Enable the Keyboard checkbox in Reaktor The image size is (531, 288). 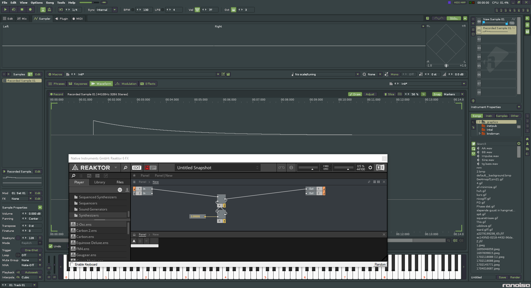(x=72, y=264)
